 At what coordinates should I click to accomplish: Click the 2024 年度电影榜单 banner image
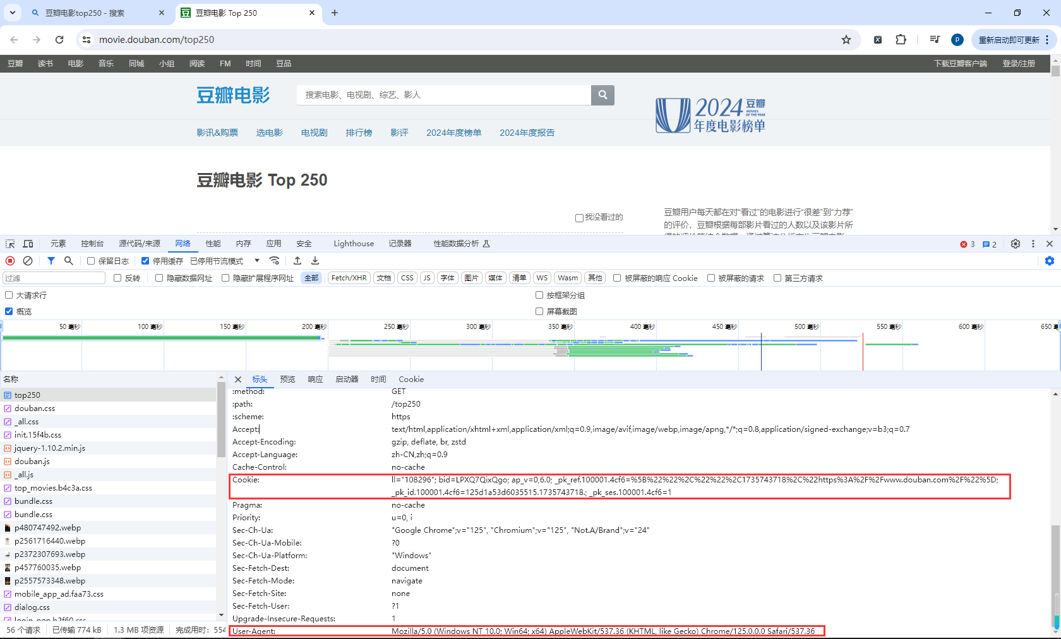(x=710, y=115)
